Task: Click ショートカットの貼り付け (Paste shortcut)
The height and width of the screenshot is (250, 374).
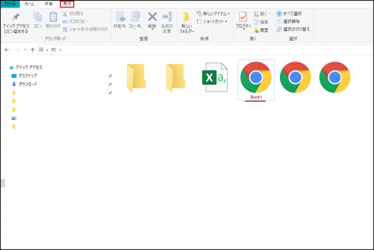Action: [85, 29]
